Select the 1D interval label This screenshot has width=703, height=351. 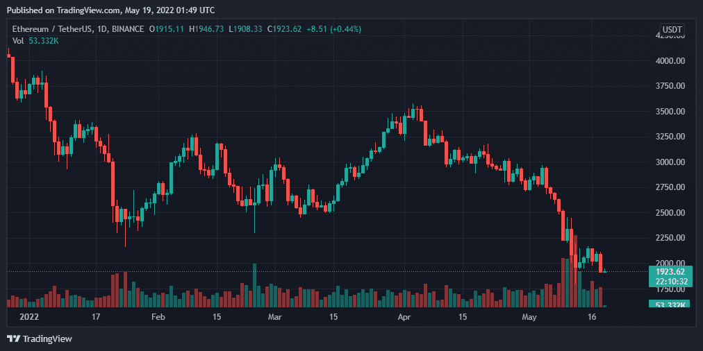(x=105, y=29)
